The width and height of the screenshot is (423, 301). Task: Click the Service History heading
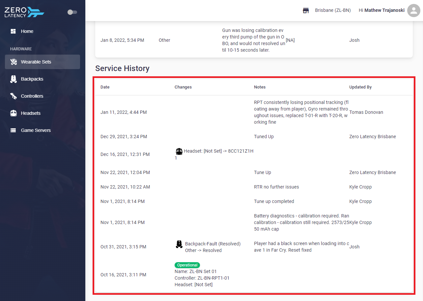point(122,68)
